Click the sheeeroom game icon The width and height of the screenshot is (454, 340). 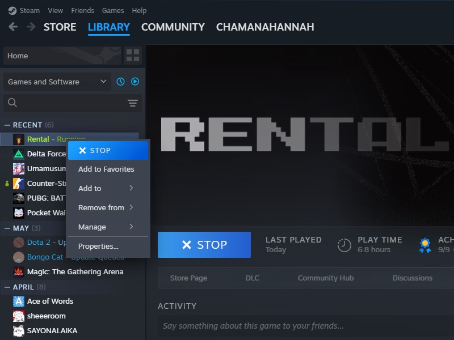point(19,316)
